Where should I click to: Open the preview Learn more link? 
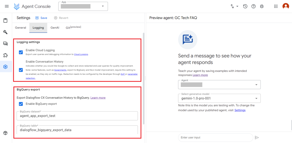(200, 75)
